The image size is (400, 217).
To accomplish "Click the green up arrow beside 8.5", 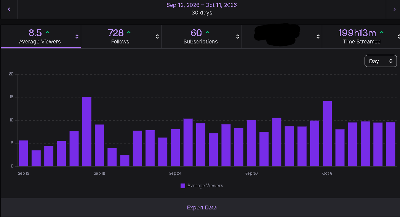I will pos(47,32).
